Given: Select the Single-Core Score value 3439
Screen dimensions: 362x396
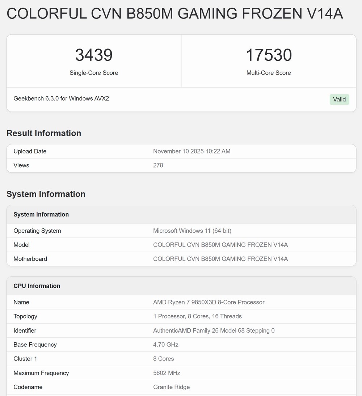Looking at the screenshot, I should click(x=93, y=55).
